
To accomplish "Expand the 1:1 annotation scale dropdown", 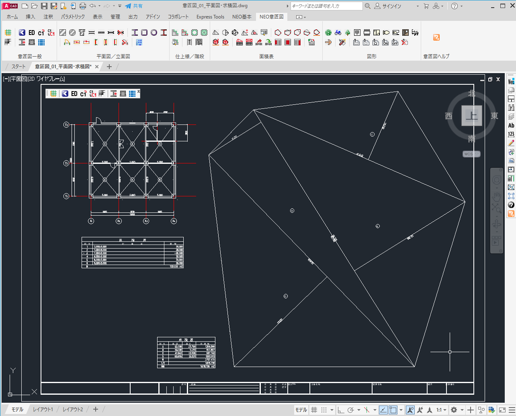I will (445, 410).
